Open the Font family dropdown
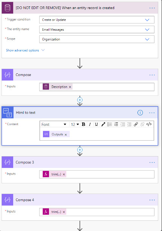The image size is (162, 231). click(54, 124)
